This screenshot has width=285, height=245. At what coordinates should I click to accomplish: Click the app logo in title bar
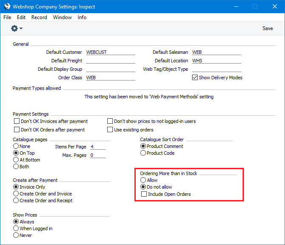(7, 6)
